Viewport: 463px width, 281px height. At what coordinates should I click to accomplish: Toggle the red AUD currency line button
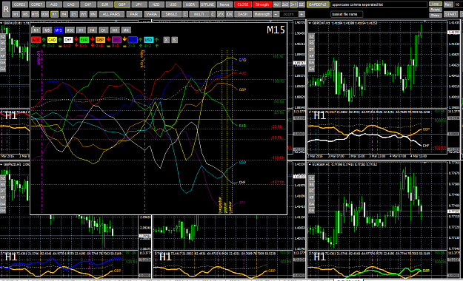click(x=36, y=40)
